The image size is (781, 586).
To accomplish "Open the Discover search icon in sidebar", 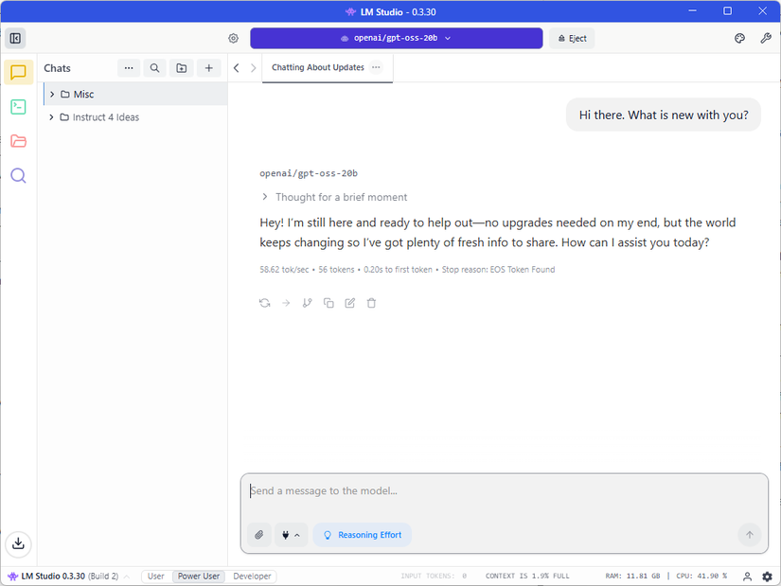I will click(x=18, y=175).
